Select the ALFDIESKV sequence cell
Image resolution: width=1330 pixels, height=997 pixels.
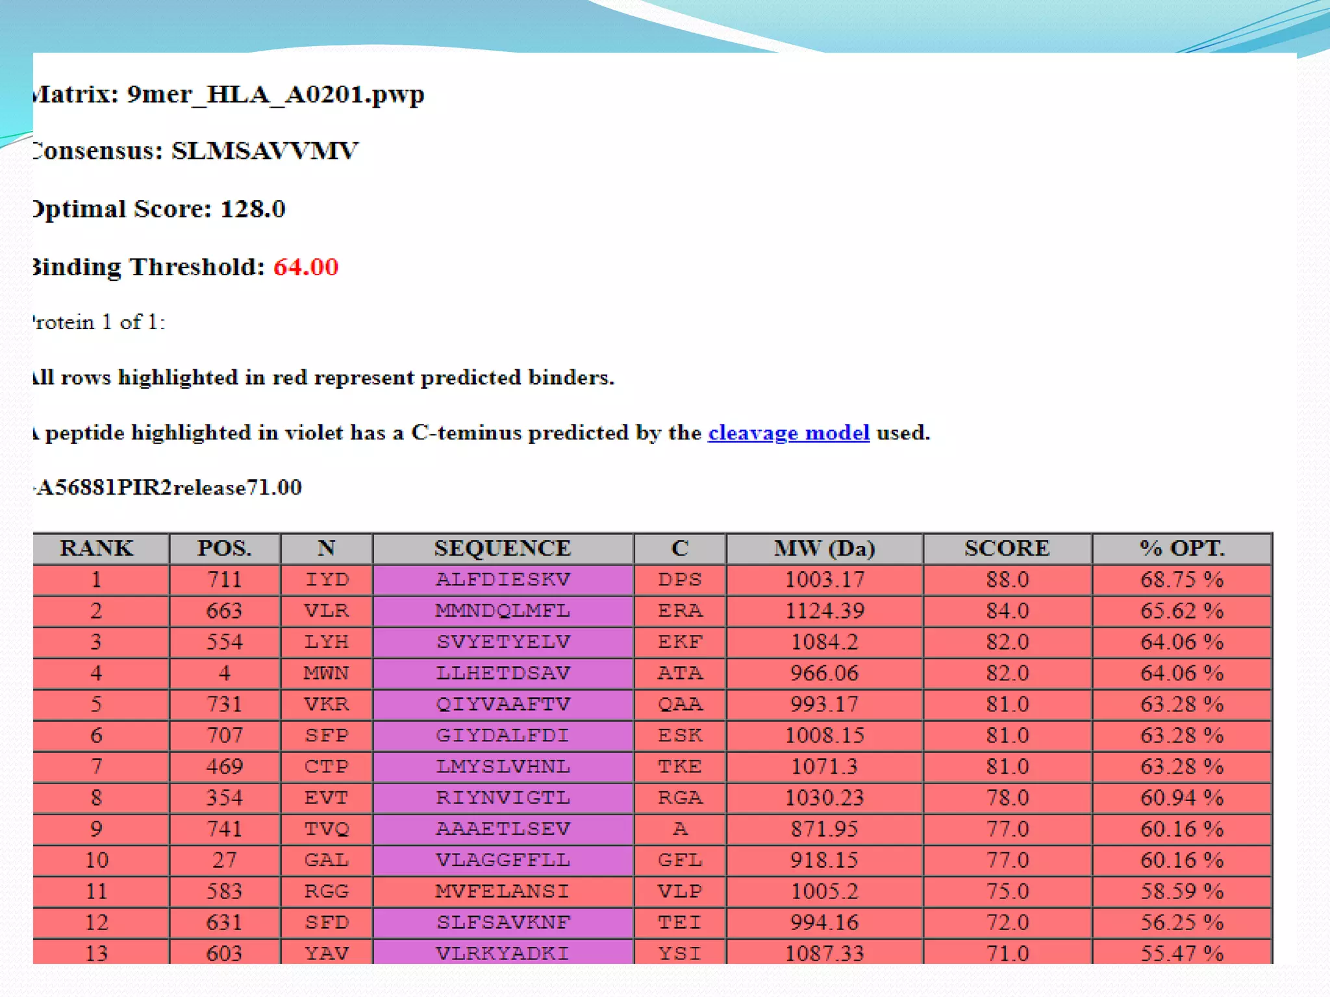(x=503, y=580)
